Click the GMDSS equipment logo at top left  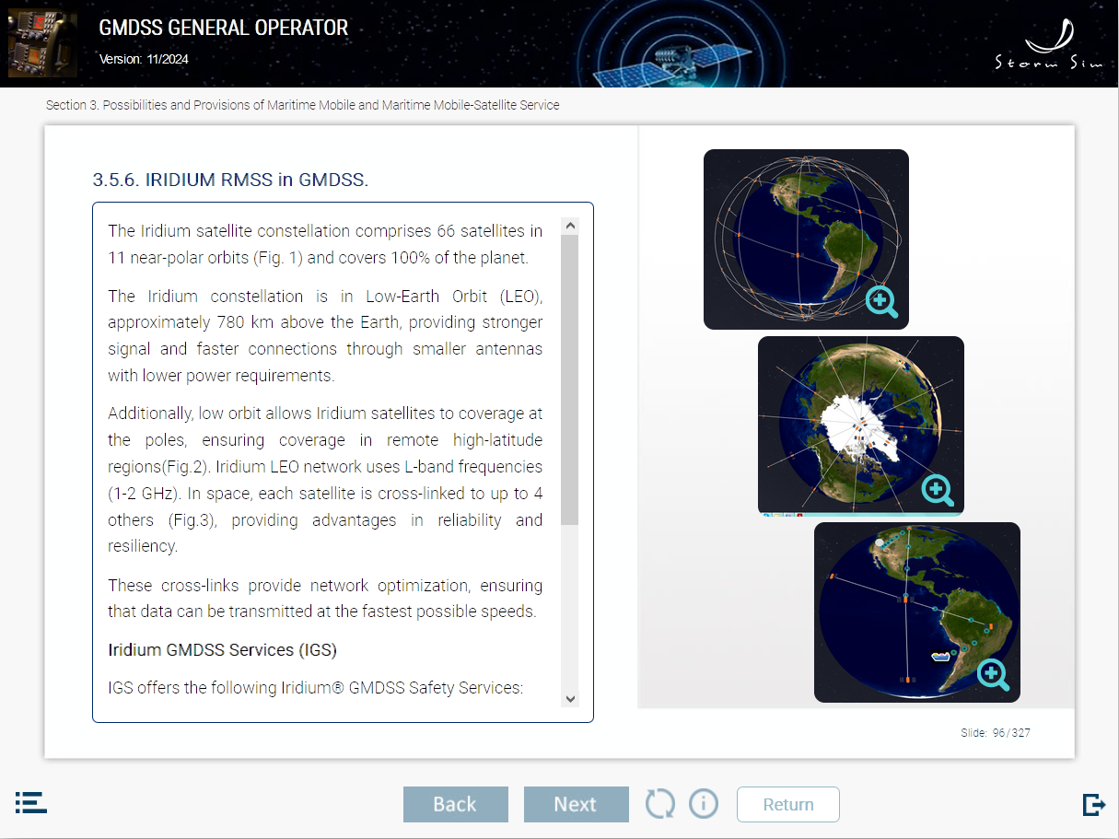point(42,42)
